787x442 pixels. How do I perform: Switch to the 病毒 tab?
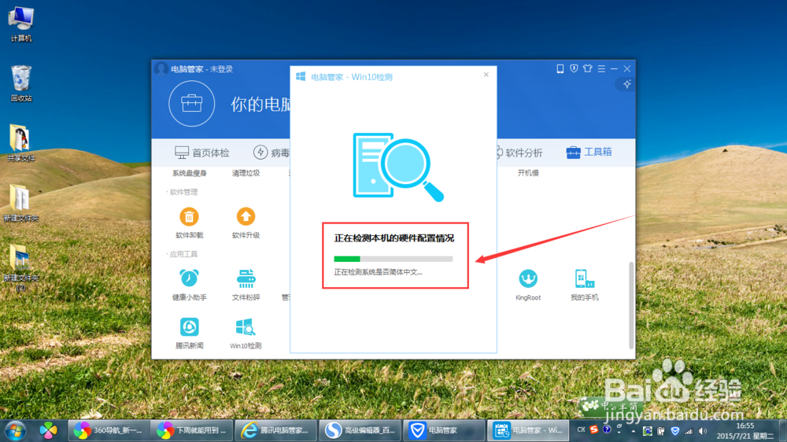tap(272, 153)
